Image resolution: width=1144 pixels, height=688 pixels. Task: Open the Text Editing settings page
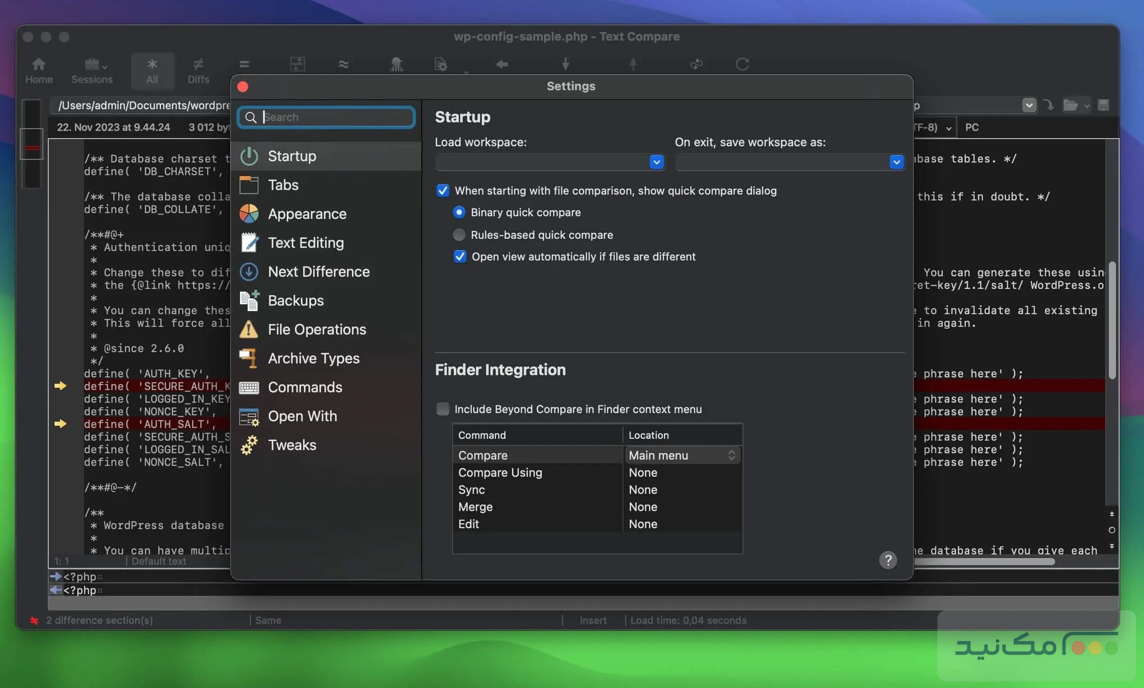[306, 243]
